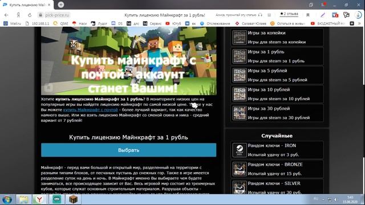The width and height of the screenshot is (365, 205).
Task: Open a new browser tab
Action: [61, 5]
